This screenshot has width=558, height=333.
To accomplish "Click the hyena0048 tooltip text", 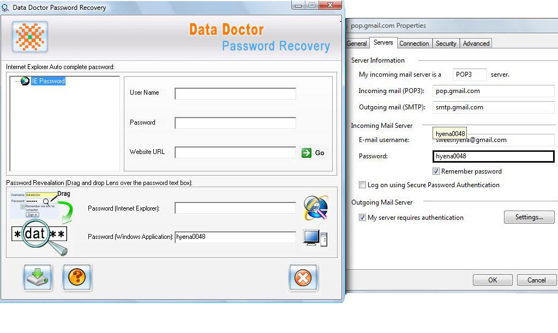I will pos(450,133).
